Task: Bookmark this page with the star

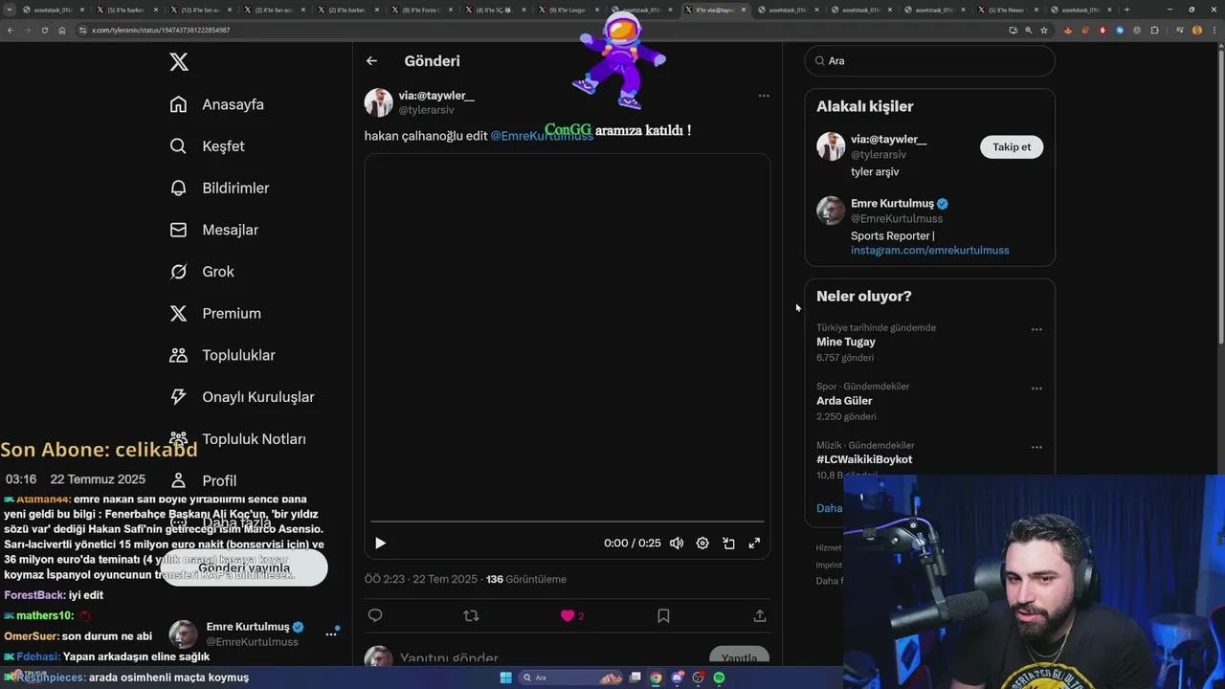Action: 1044,30
